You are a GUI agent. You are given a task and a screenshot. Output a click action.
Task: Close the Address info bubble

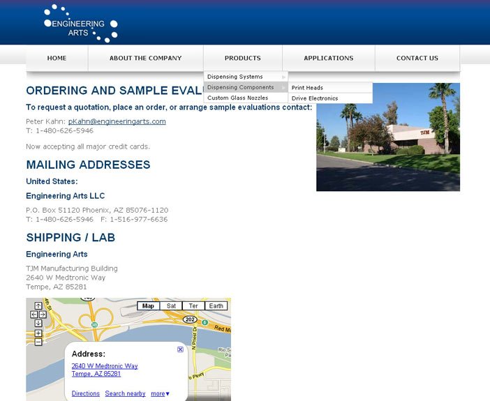point(180,349)
